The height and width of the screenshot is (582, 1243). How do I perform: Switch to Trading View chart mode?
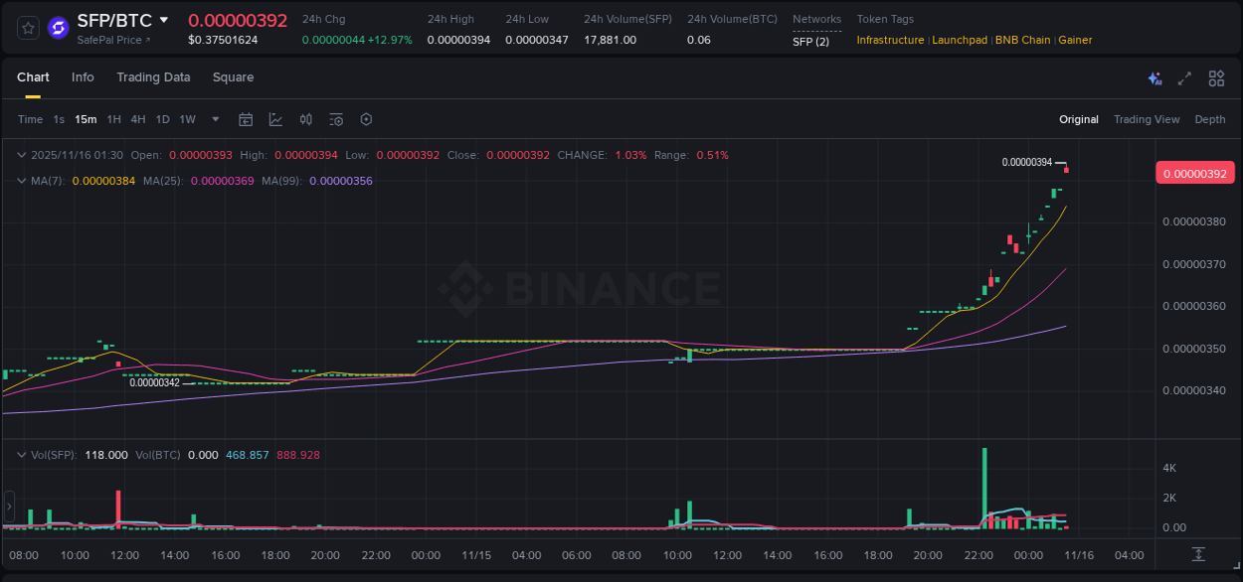coord(1147,119)
